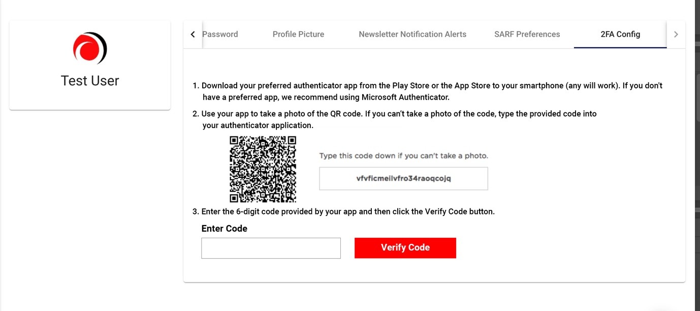The width and height of the screenshot is (700, 311).
Task: Click the vertical scrollbar on the right edge
Action: tap(697, 152)
